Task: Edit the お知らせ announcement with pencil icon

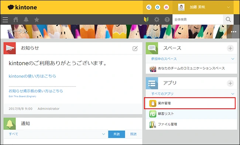Action: 135,48
